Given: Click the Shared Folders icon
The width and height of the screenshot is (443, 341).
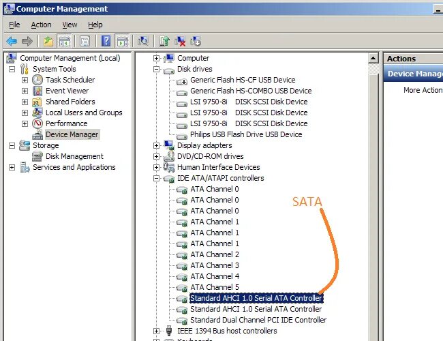Looking at the screenshot, I should pos(37,102).
